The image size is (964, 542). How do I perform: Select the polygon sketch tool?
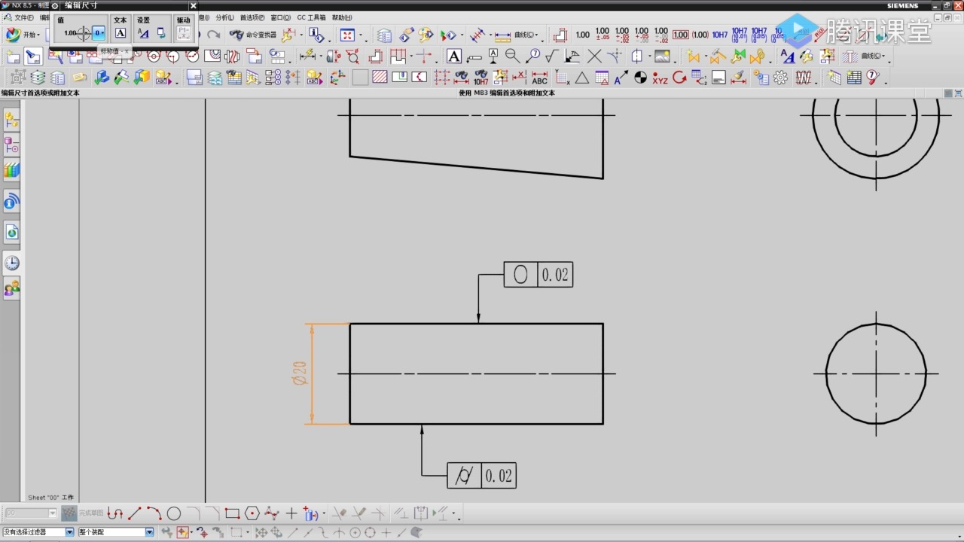(252, 513)
